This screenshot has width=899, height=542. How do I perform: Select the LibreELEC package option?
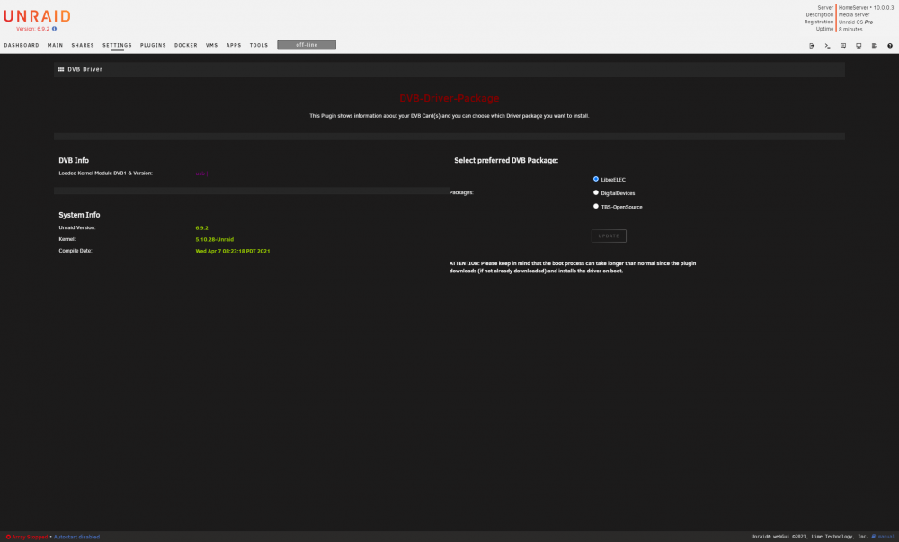pos(596,179)
